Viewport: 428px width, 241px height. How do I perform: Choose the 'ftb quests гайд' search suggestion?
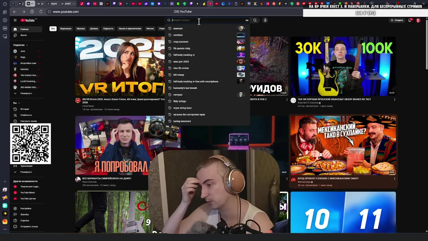point(207,49)
